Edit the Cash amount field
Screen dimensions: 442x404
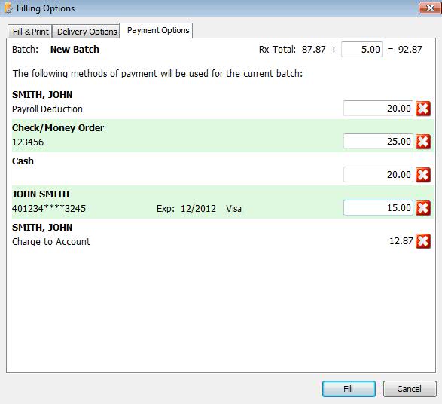(378, 175)
